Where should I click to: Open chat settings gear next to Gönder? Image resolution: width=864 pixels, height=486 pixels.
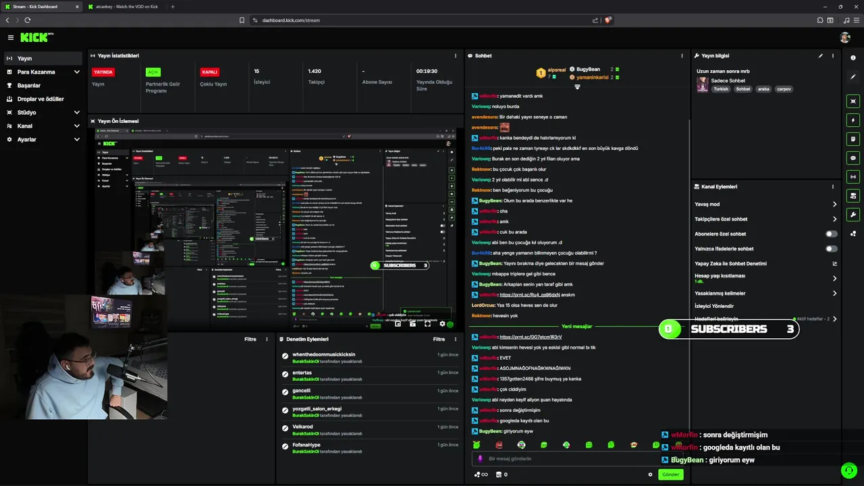pyautogui.click(x=651, y=475)
